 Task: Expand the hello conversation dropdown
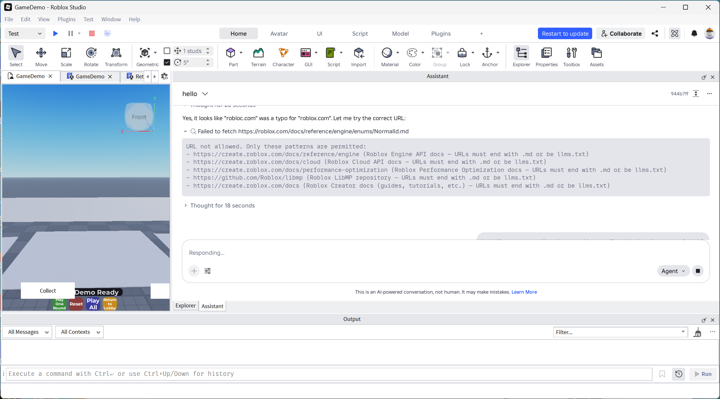coord(205,94)
